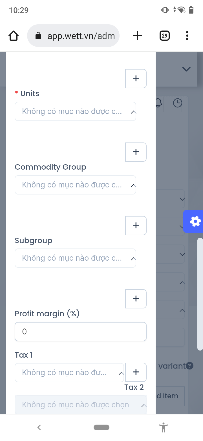Click the plus button above Profit margin
The width and height of the screenshot is (203, 441).
pyautogui.click(x=136, y=299)
